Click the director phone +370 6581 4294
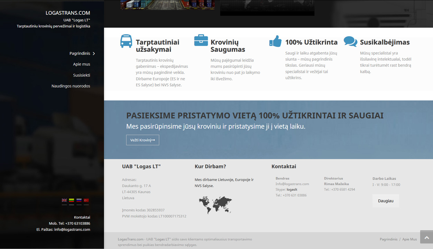Screen dimensions: 433x249 [343, 189]
